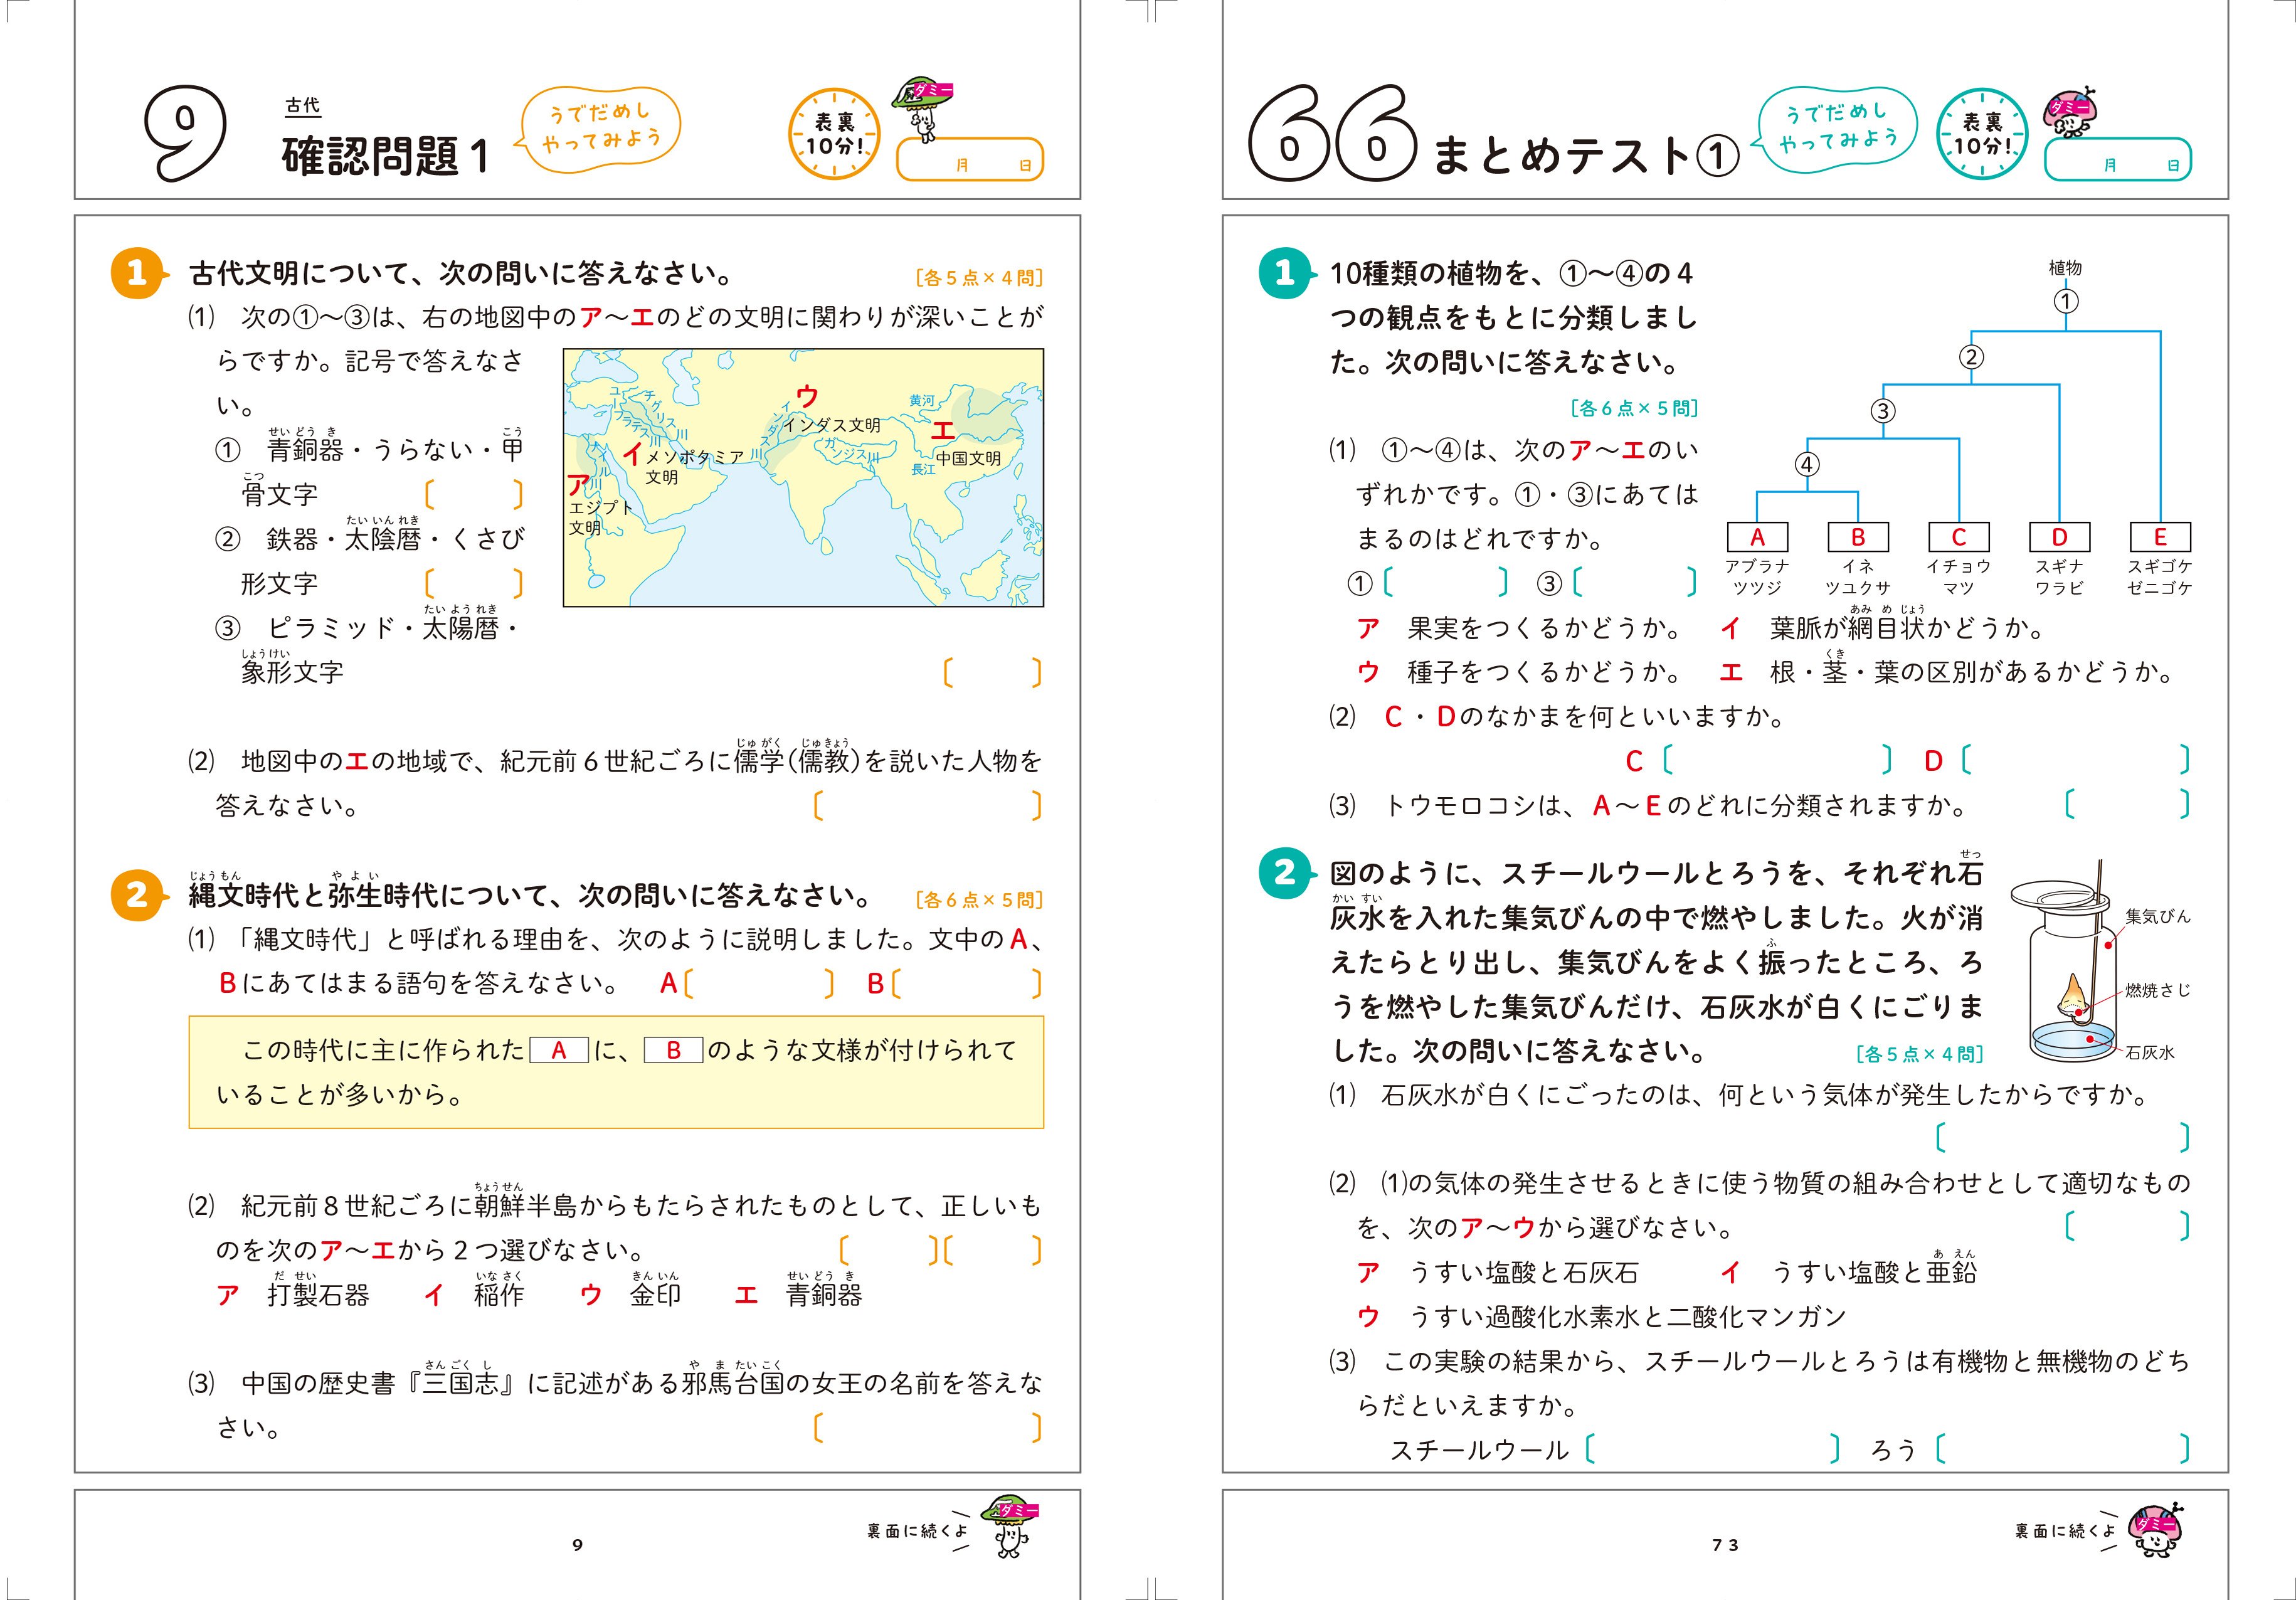Click the pink mushroom mascot above right date box

pos(2069,113)
